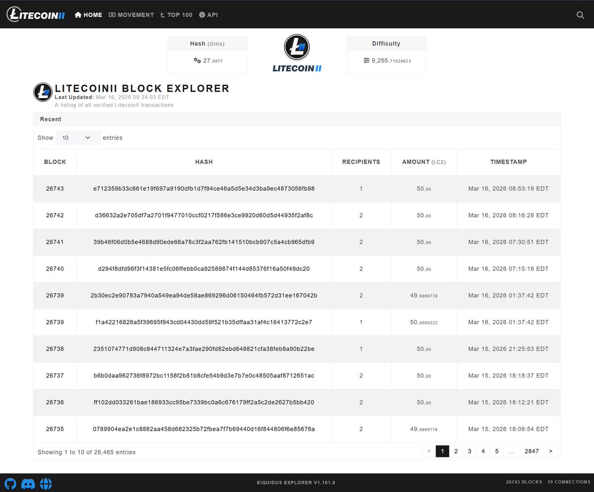
Task: Open transaction hash starting 0789904e
Action: (x=204, y=429)
